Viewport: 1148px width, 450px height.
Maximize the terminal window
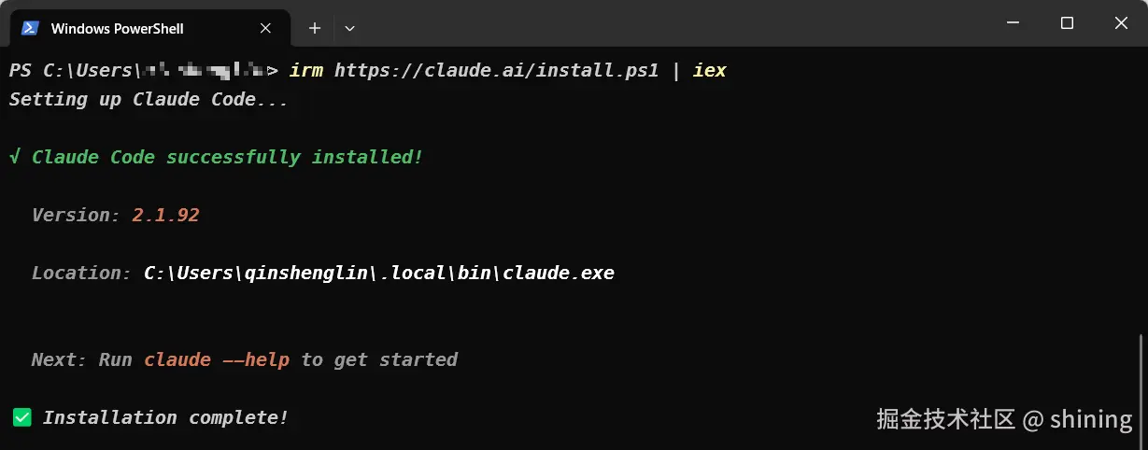click(x=1067, y=22)
